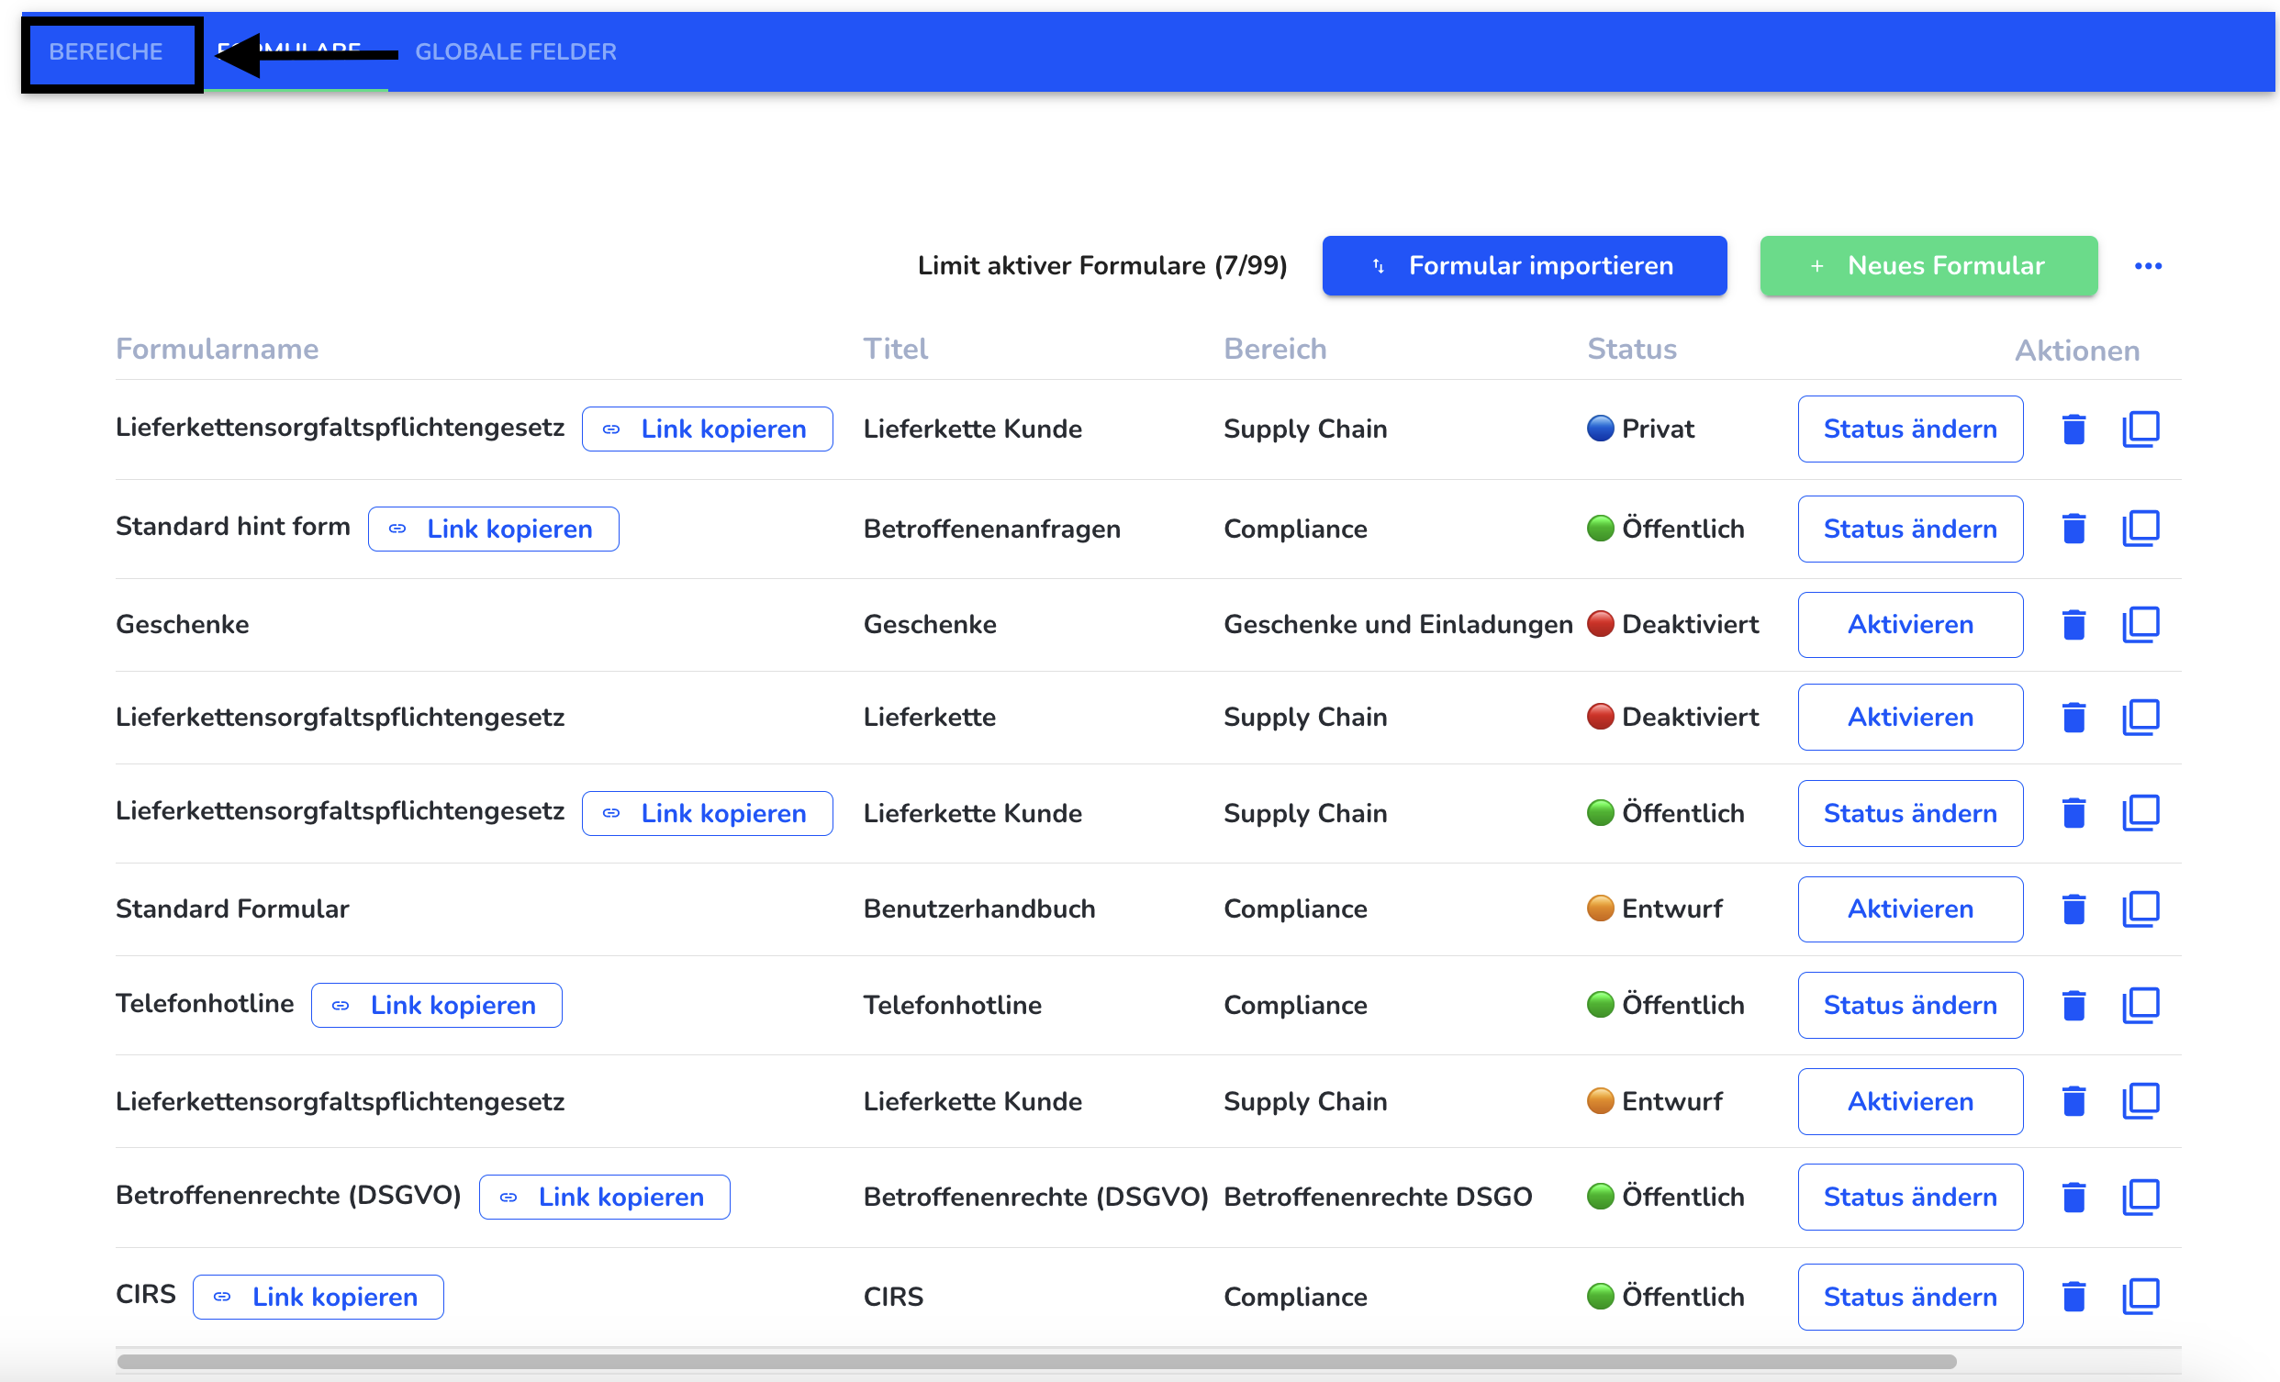Duplicate the Entwurf Lieferkette Kunde form
This screenshot has height=1382, width=2280.
(2140, 1102)
